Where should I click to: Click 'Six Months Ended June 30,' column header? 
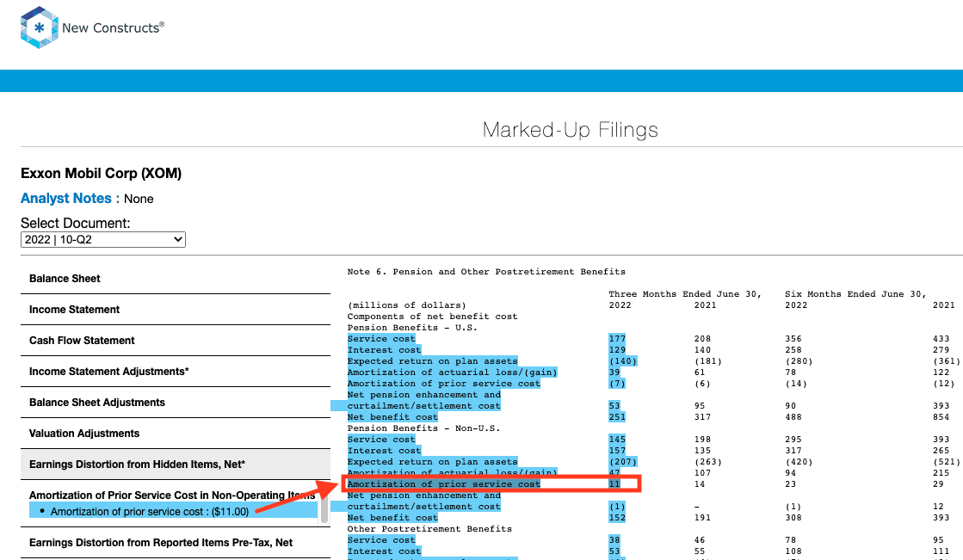coord(855,294)
